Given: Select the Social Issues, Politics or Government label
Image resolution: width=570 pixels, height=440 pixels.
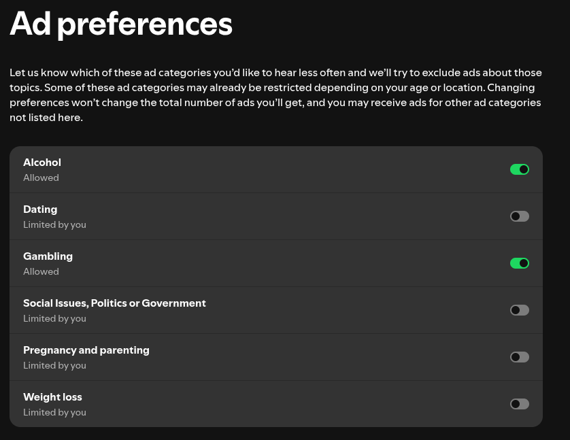Looking at the screenshot, I should pyautogui.click(x=114, y=303).
